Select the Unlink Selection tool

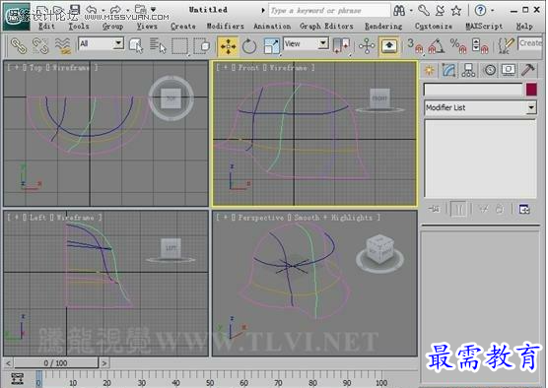coord(40,45)
